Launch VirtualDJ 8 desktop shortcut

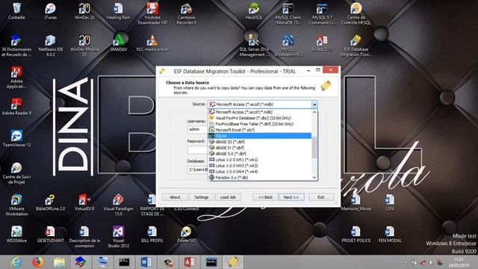coord(84,202)
